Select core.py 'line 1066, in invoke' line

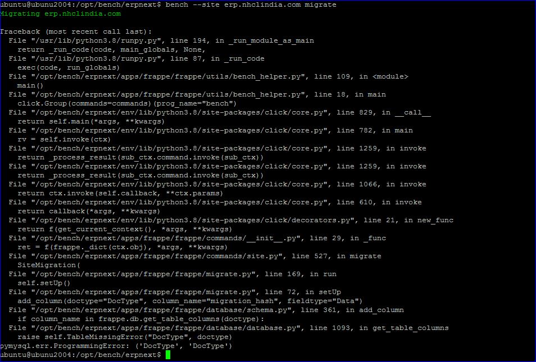pos(217,184)
